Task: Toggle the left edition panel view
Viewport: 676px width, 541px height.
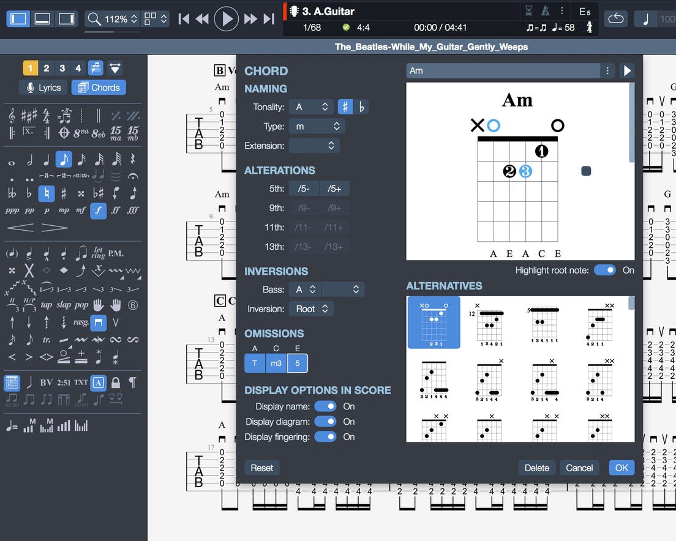Action: pos(18,19)
